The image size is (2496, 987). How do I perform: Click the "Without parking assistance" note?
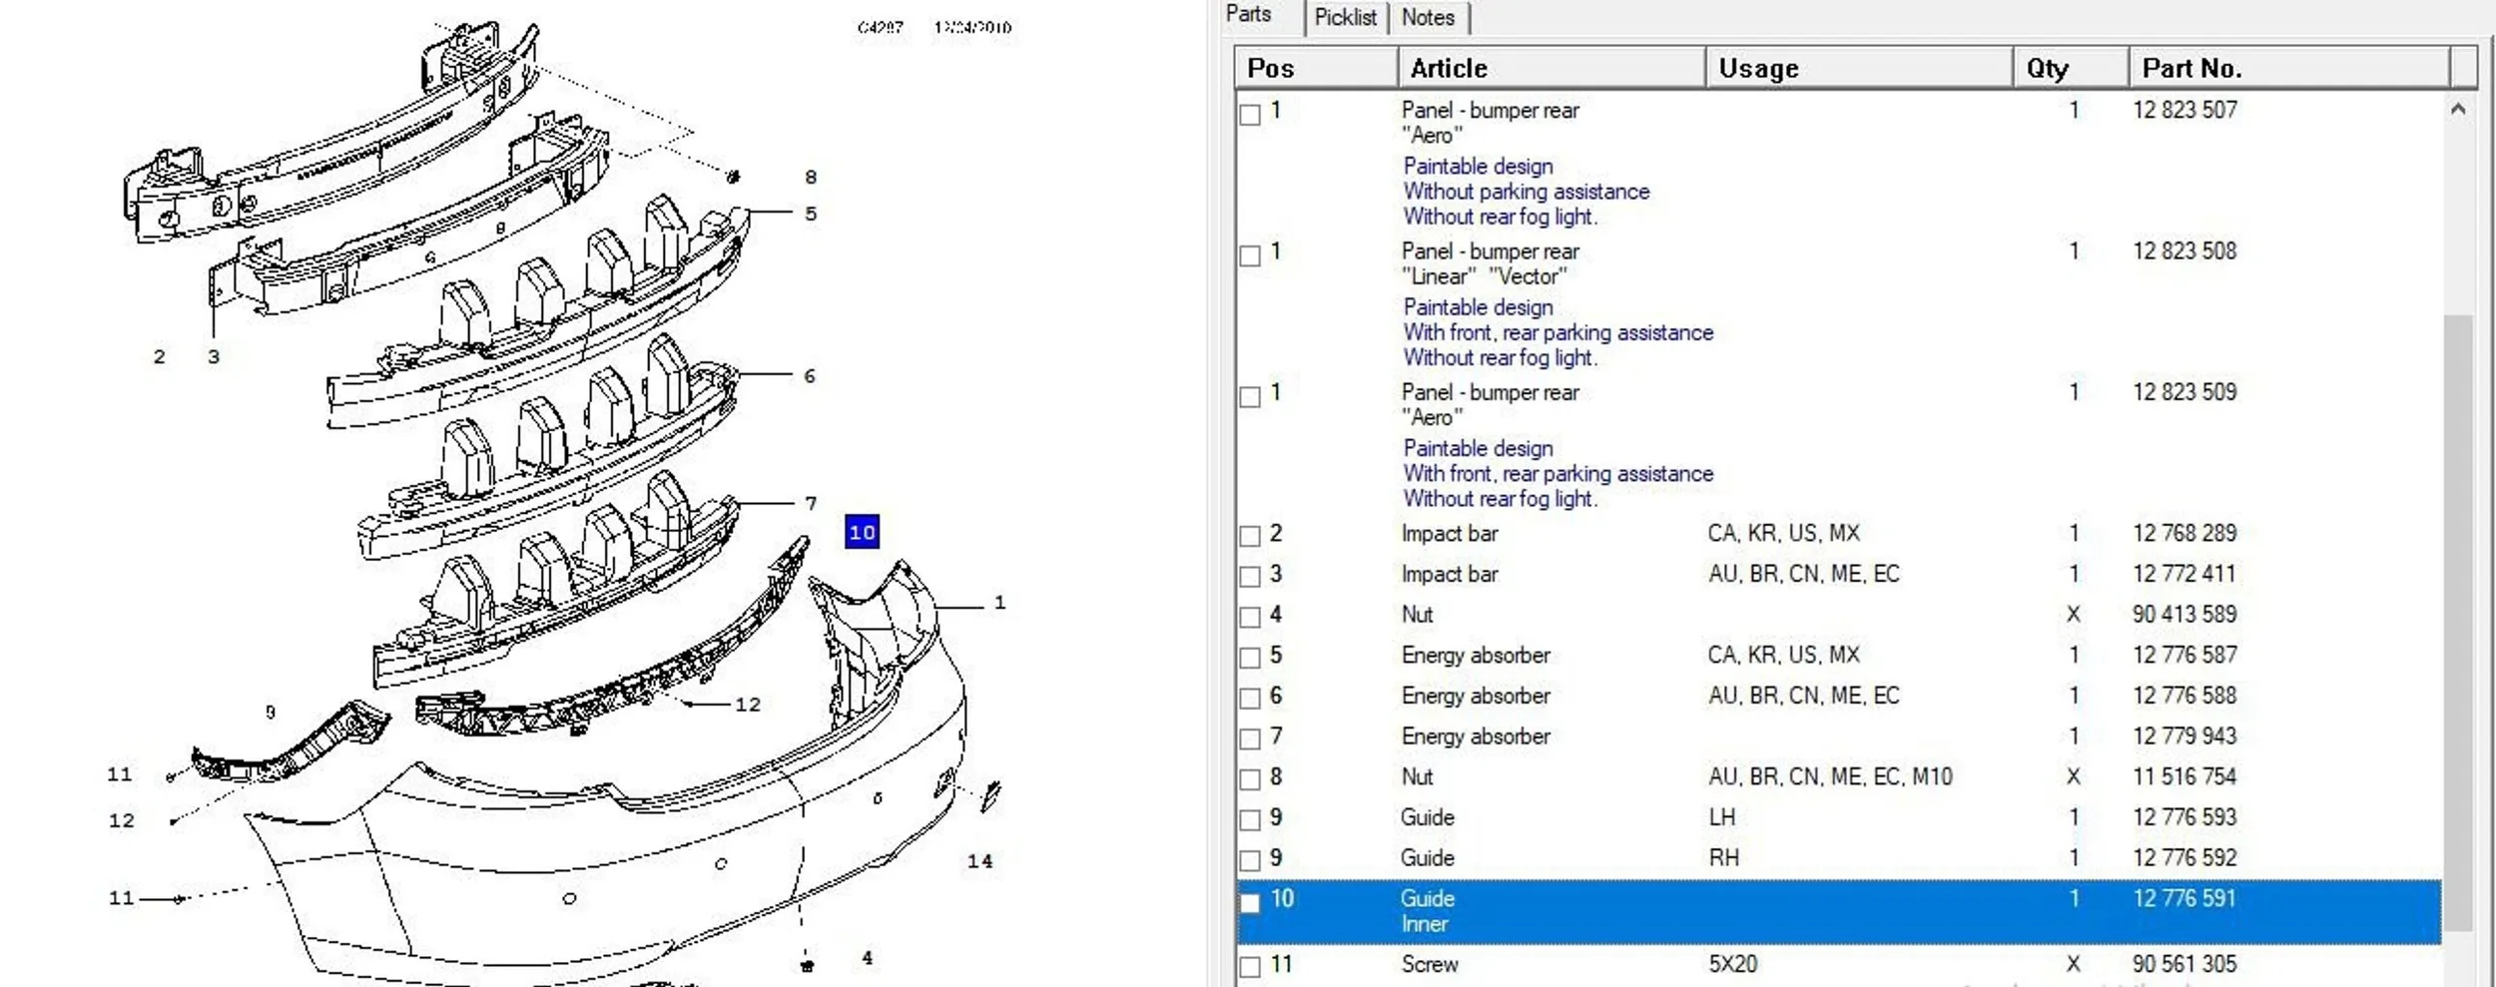[1527, 192]
